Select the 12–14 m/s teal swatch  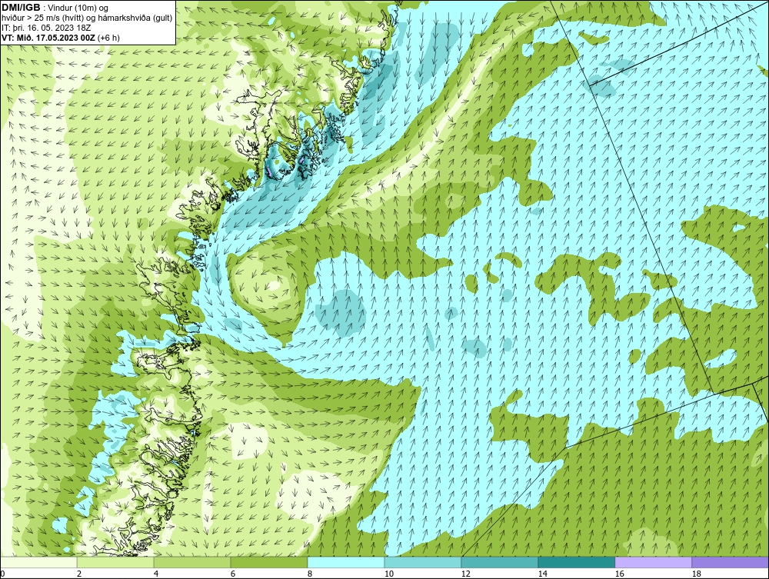pyautogui.click(x=500, y=562)
